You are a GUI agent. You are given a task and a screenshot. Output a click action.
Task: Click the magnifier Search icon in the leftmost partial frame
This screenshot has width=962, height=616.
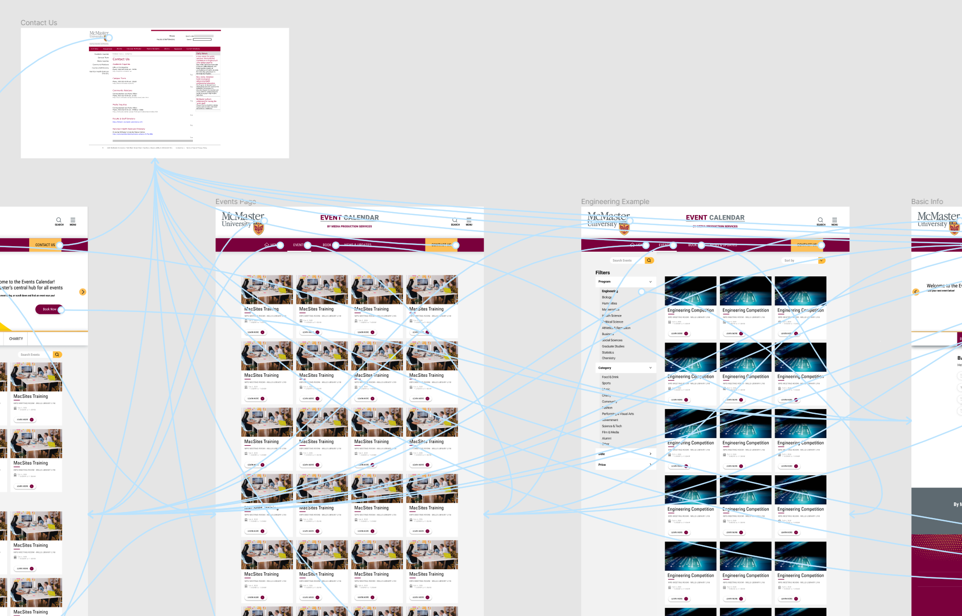pos(59,220)
